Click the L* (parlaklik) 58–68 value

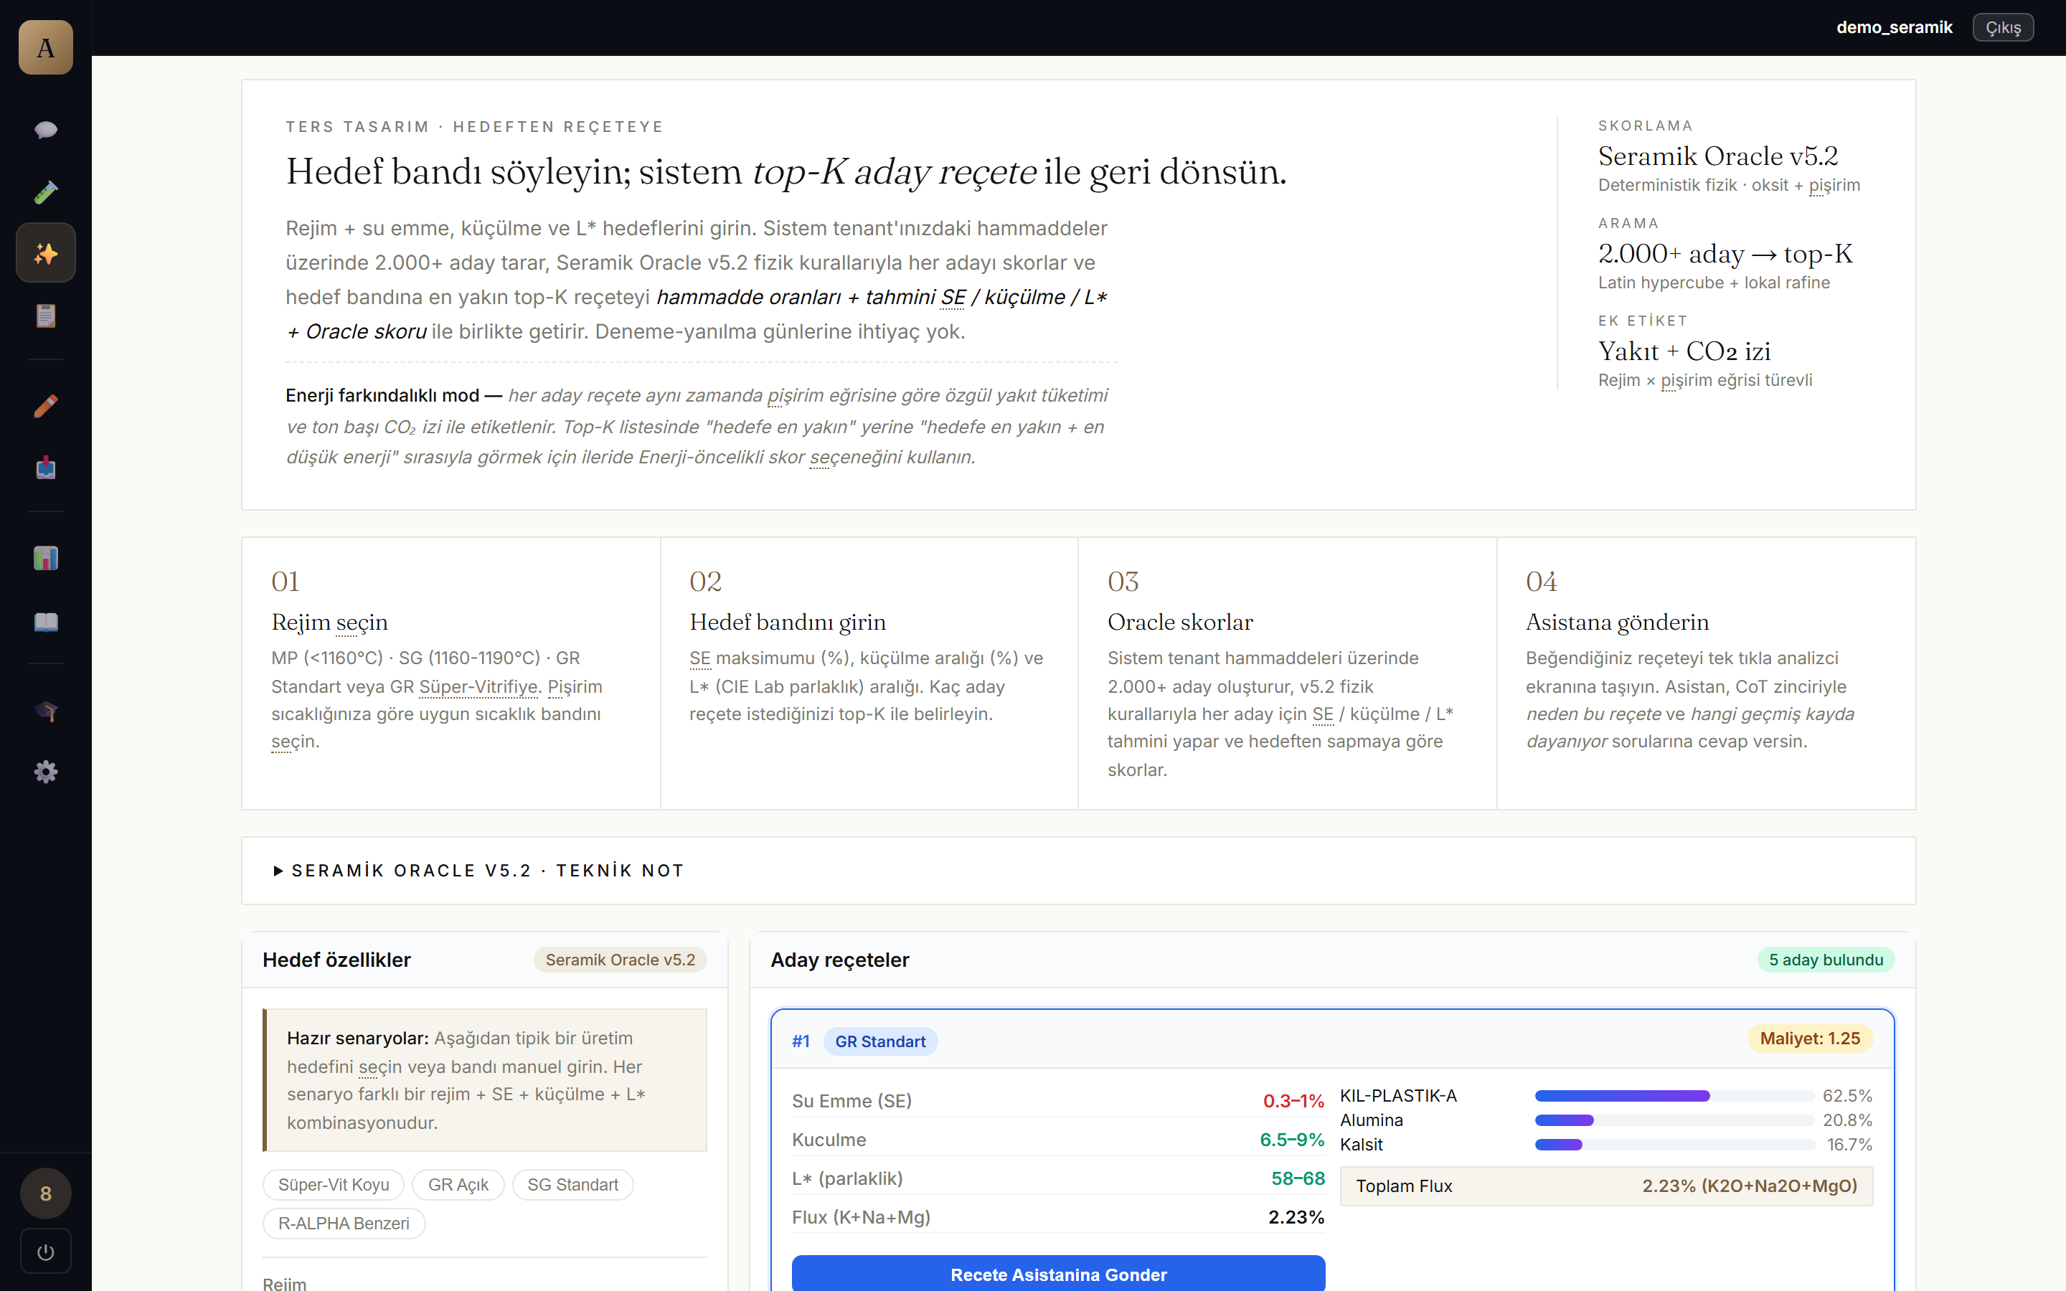(1298, 1178)
